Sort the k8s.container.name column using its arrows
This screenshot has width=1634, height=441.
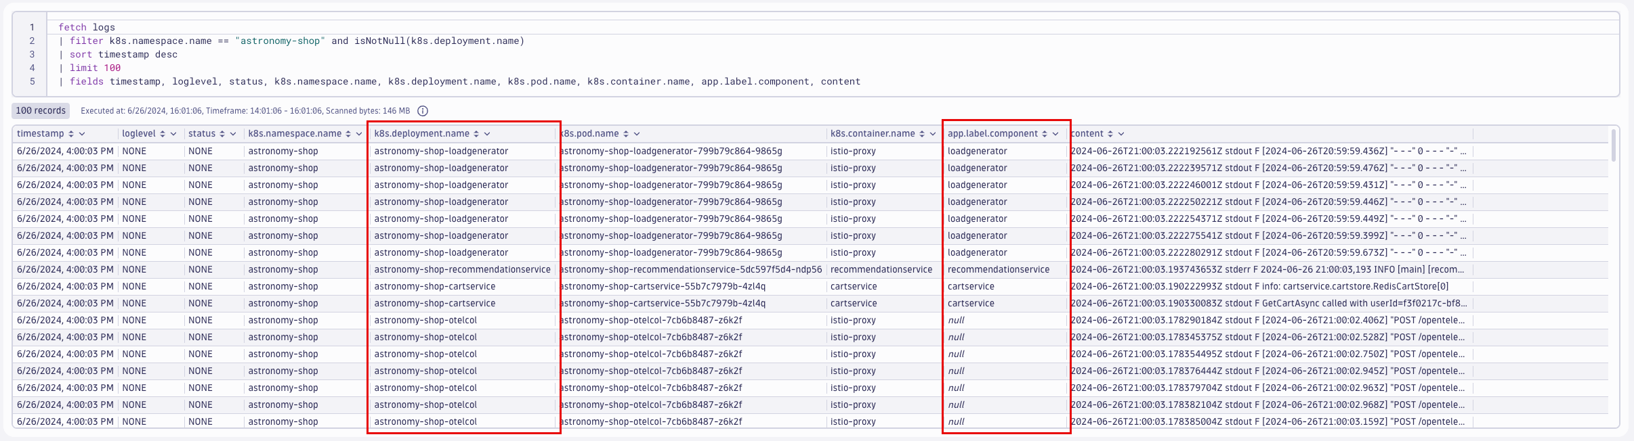click(922, 134)
